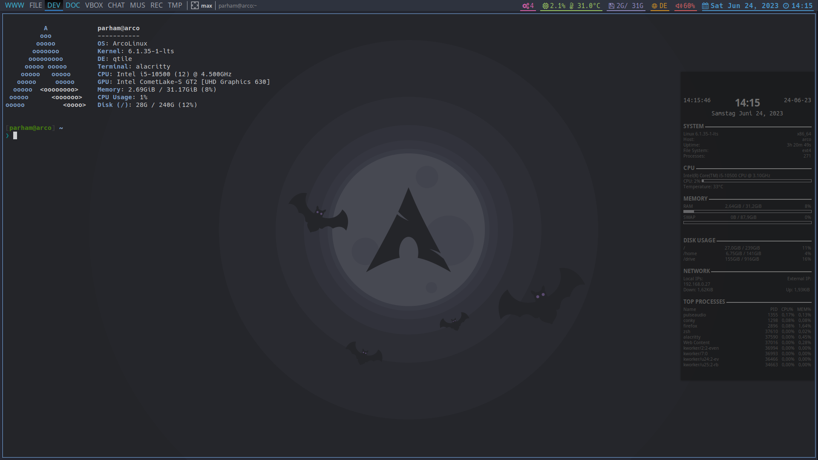Screen dimensions: 818x460
Task: Click the calendar date icon
Action: (706, 6)
